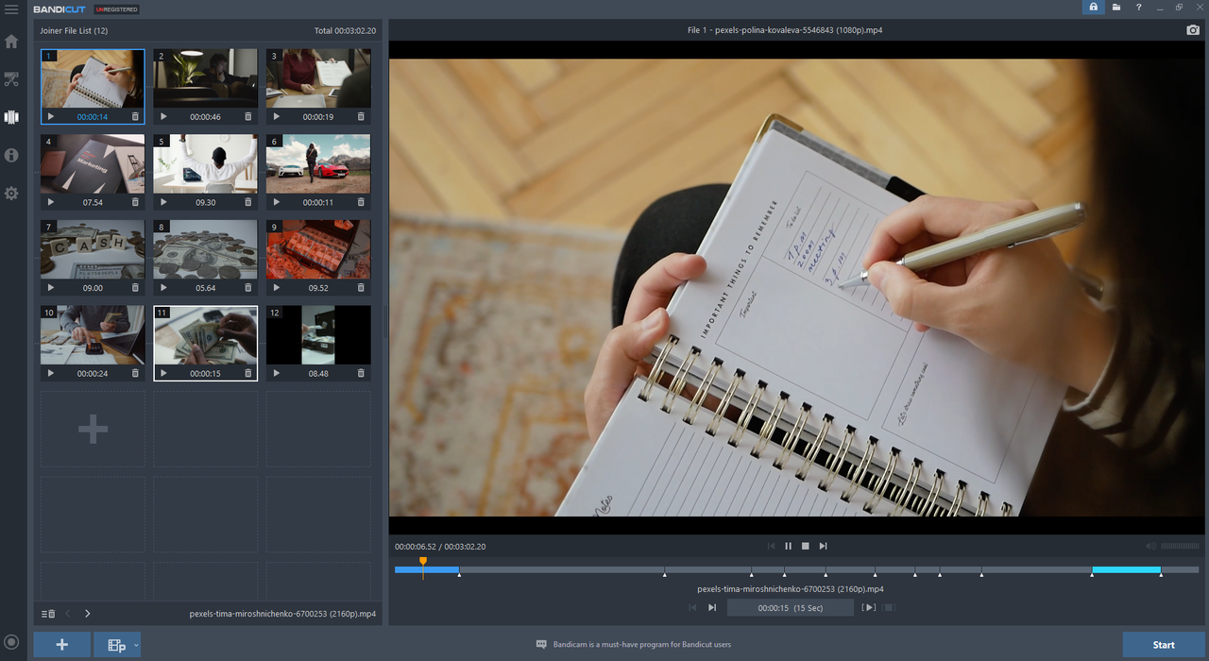
Task: Switch to Cut mode scissors icon
Action: 11,79
